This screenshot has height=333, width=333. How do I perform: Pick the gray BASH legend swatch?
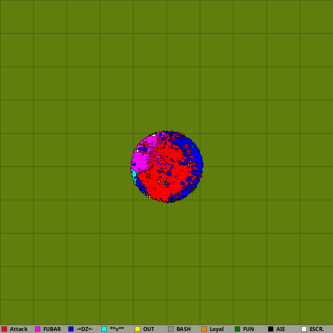click(171, 329)
